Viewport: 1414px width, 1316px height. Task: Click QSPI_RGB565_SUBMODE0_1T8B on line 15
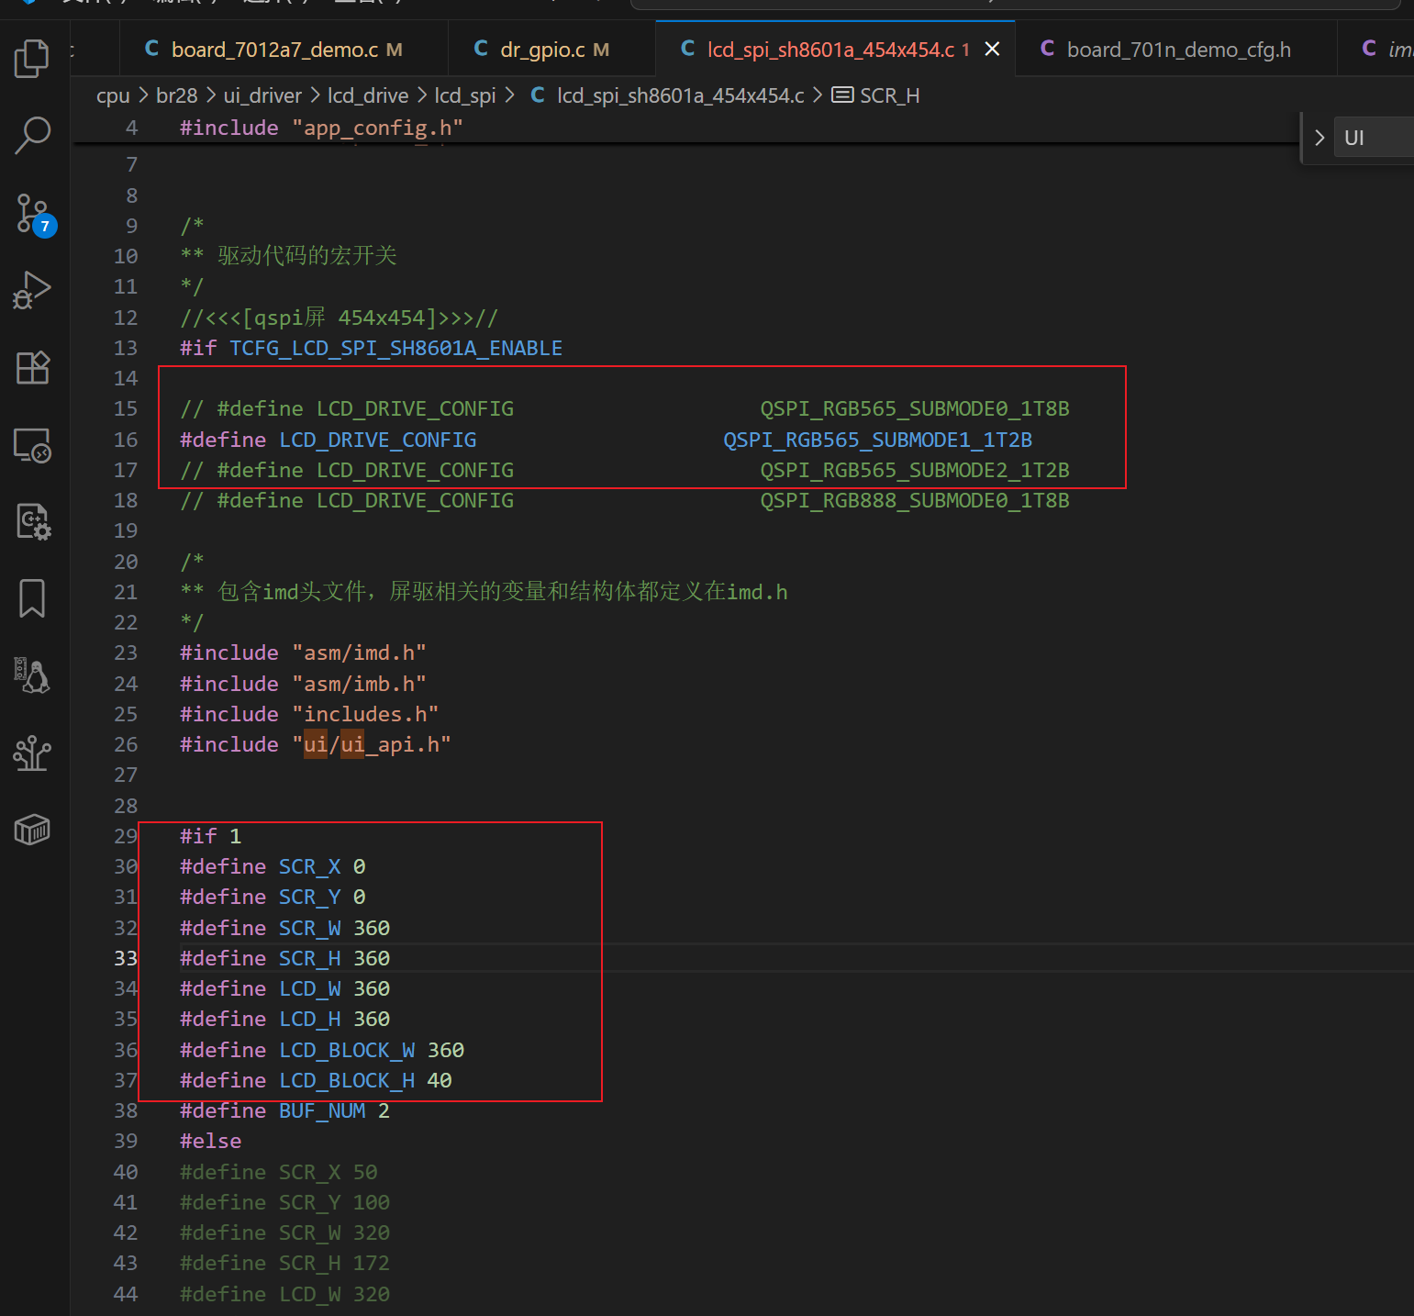[x=915, y=408]
